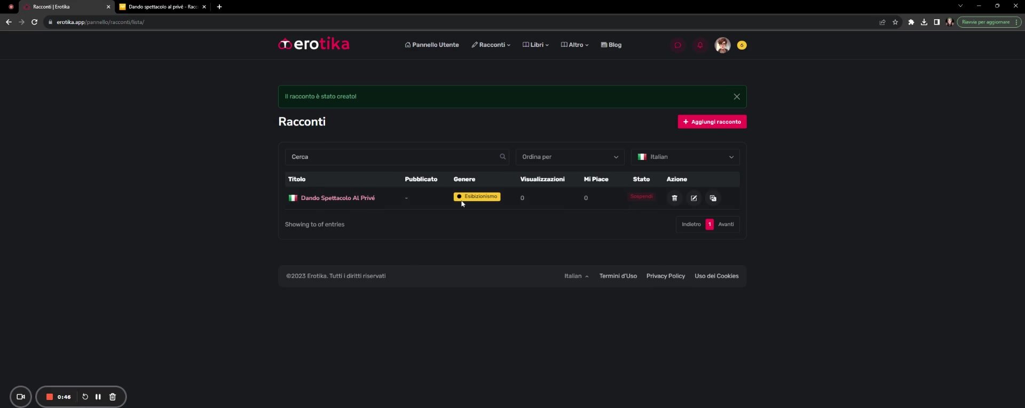This screenshot has height=408, width=1025.
Task: Open the Ordina per dropdown
Action: coord(570,157)
